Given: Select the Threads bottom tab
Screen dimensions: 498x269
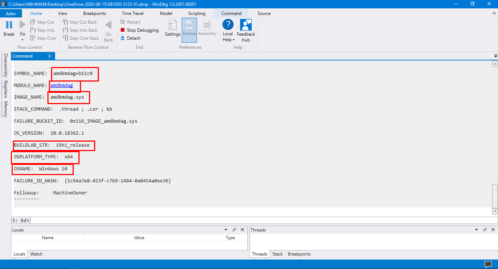Looking at the screenshot, I should click(260, 254).
